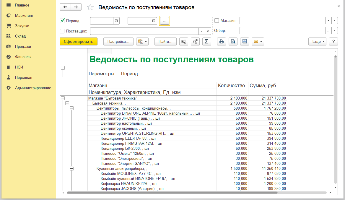Image resolution: width=345 pixels, height=200 pixels.
Task: Expand all groups toolbar icon
Action: (195, 41)
